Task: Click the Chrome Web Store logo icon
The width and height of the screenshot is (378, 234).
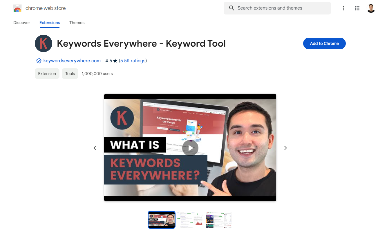Action: (x=17, y=8)
